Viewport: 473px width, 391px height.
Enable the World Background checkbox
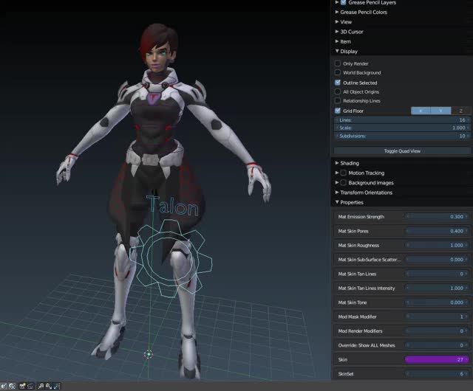tap(338, 72)
